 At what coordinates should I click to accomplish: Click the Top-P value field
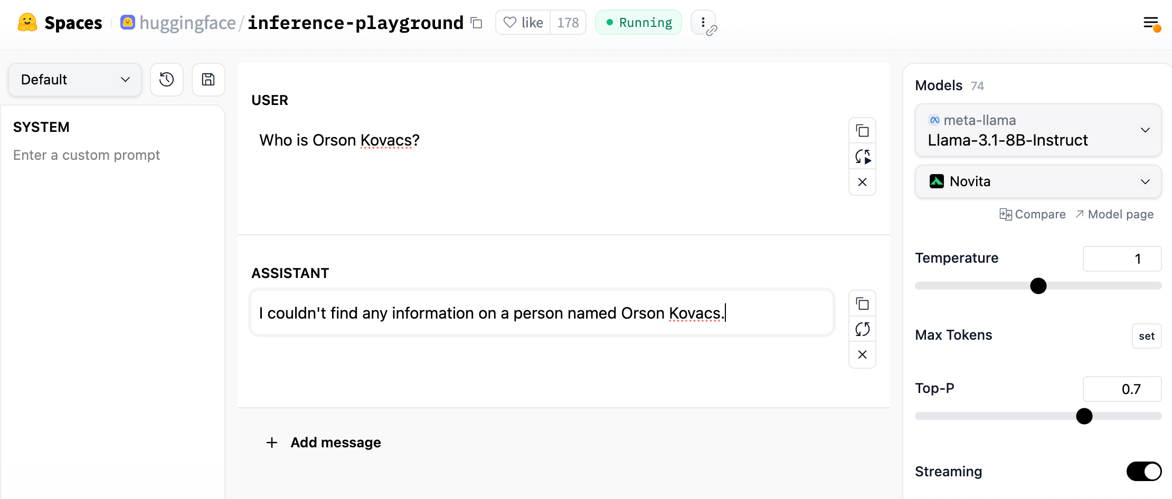pos(1122,389)
